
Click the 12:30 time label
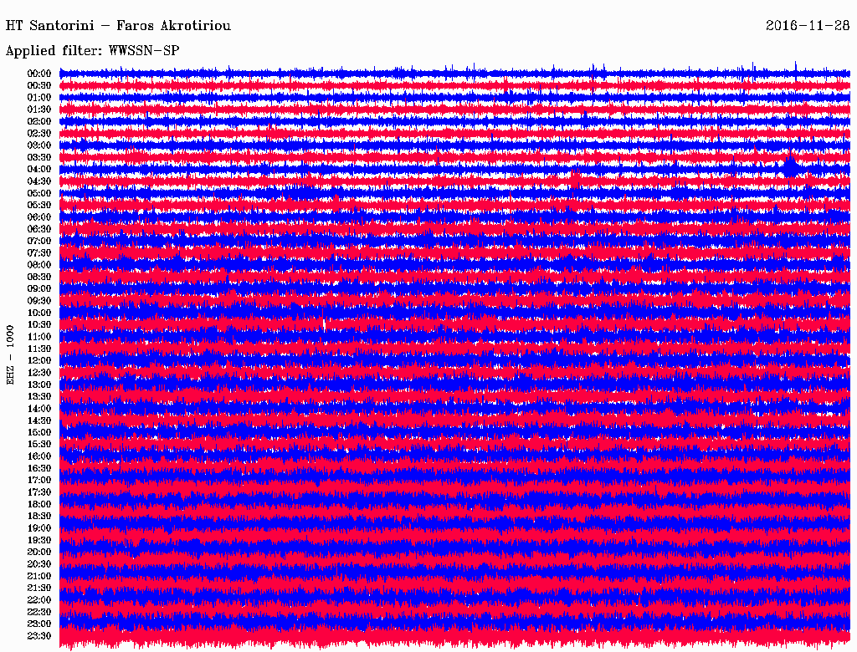(x=38, y=373)
